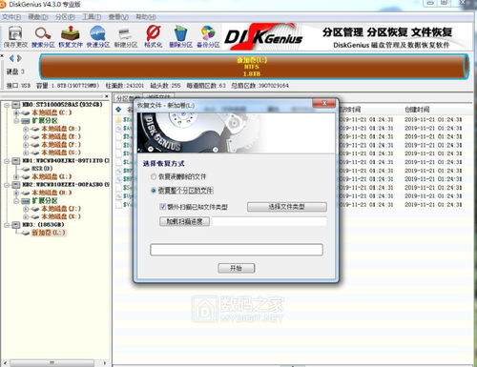
Task: Click the Delete Partition (删除分区) bin icon
Action: [180, 36]
